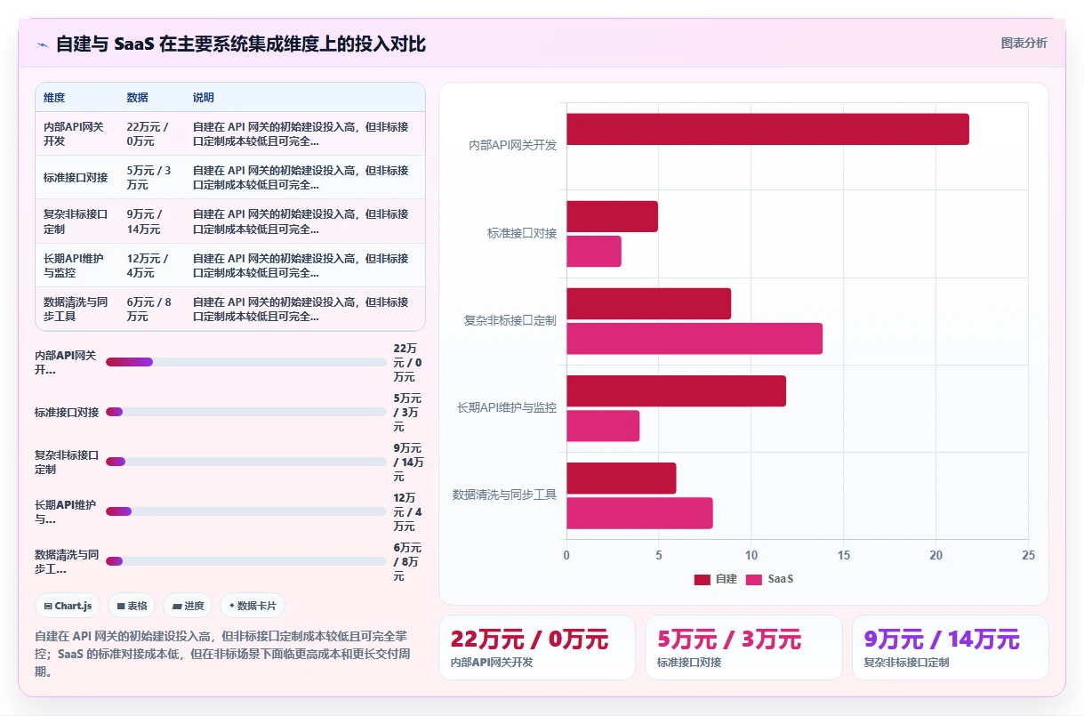Click the 6万元 / 8万元 table cell
Screen dimensions: 1084x716
click(152, 309)
